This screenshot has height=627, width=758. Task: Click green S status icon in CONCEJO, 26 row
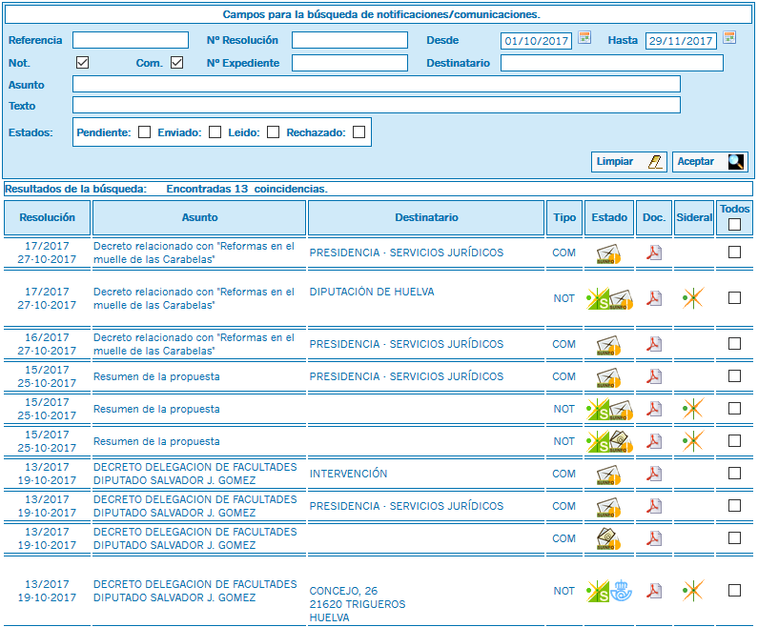598,591
